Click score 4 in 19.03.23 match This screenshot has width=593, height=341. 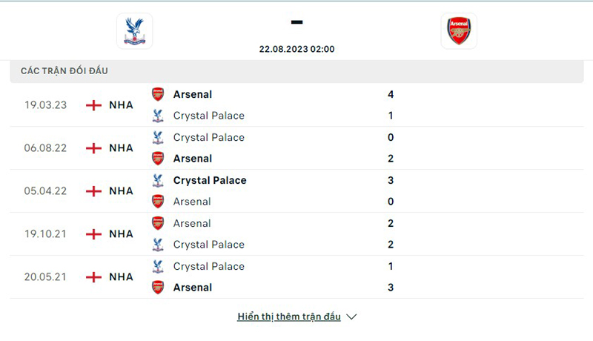coord(391,94)
